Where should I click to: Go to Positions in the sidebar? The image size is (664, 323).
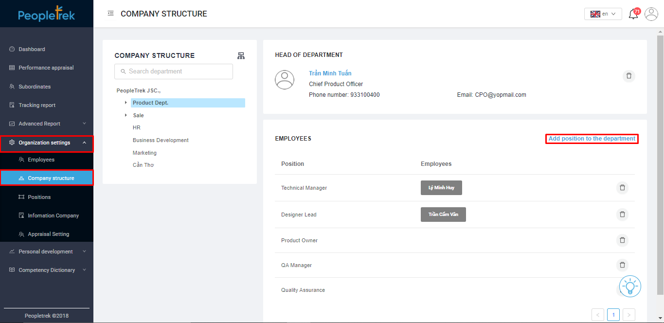pyautogui.click(x=39, y=197)
